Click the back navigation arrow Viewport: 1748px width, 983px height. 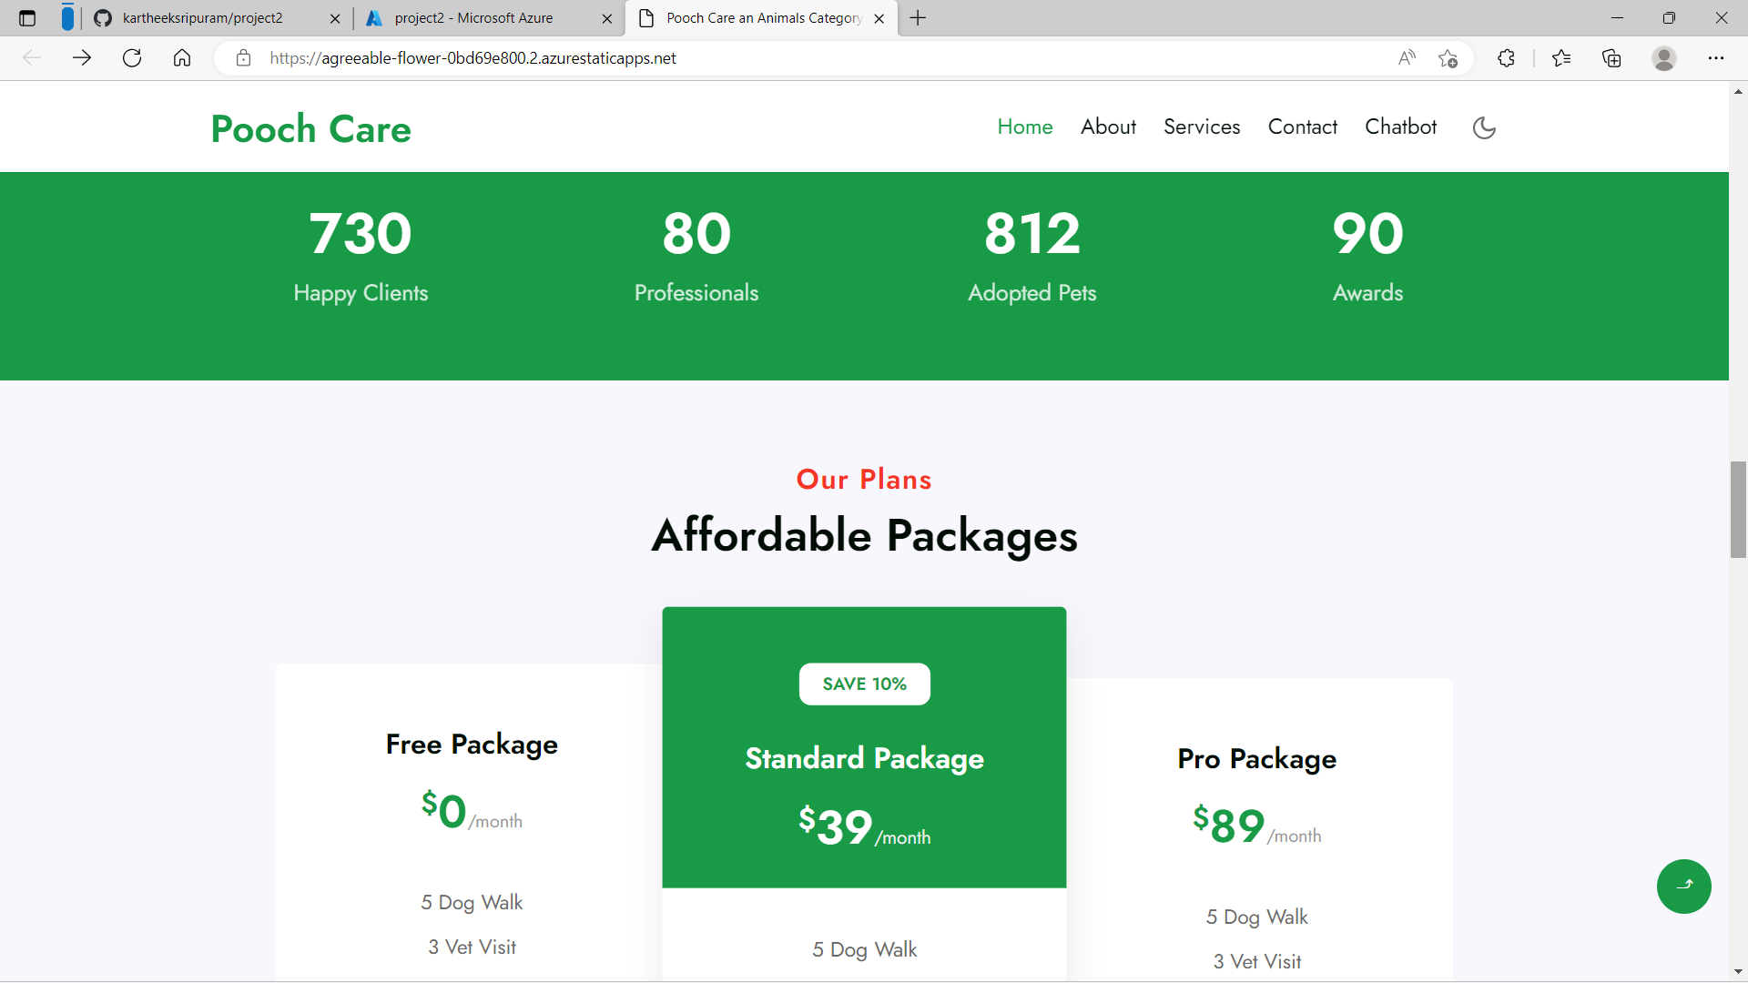pos(32,58)
